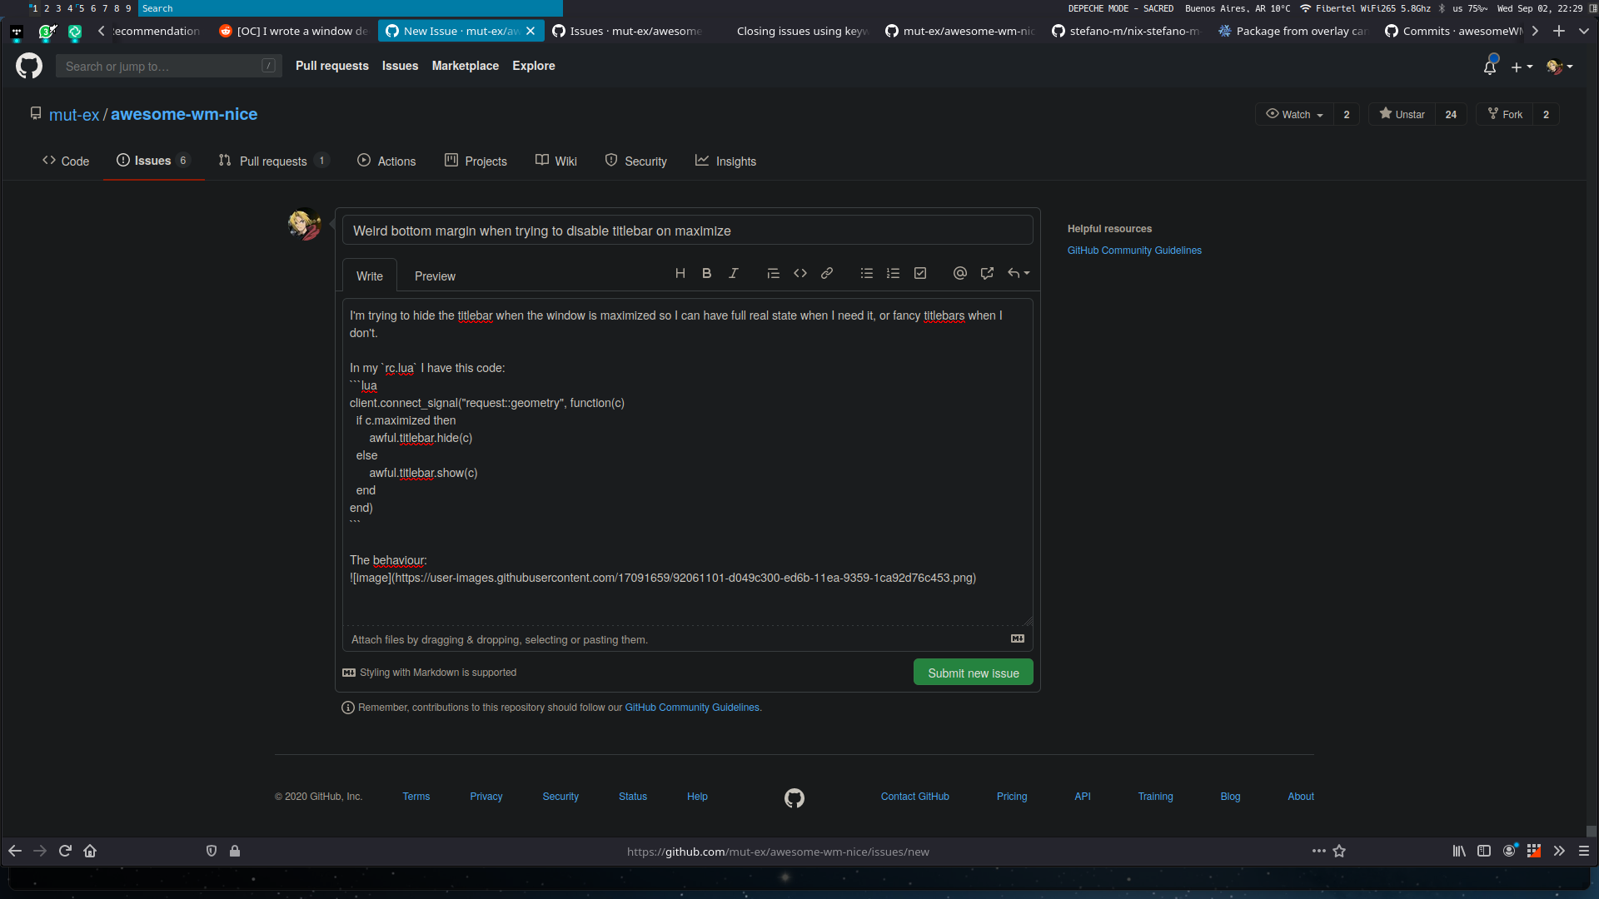Show the browser library icon

[x=1459, y=851]
